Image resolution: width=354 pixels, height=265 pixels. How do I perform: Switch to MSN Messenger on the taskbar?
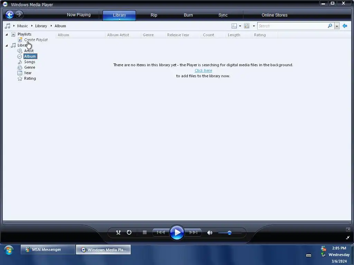coord(48,249)
